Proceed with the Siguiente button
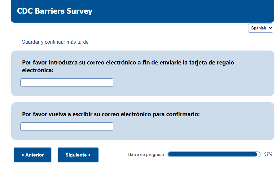This screenshot has height=172, width=280. click(78, 155)
